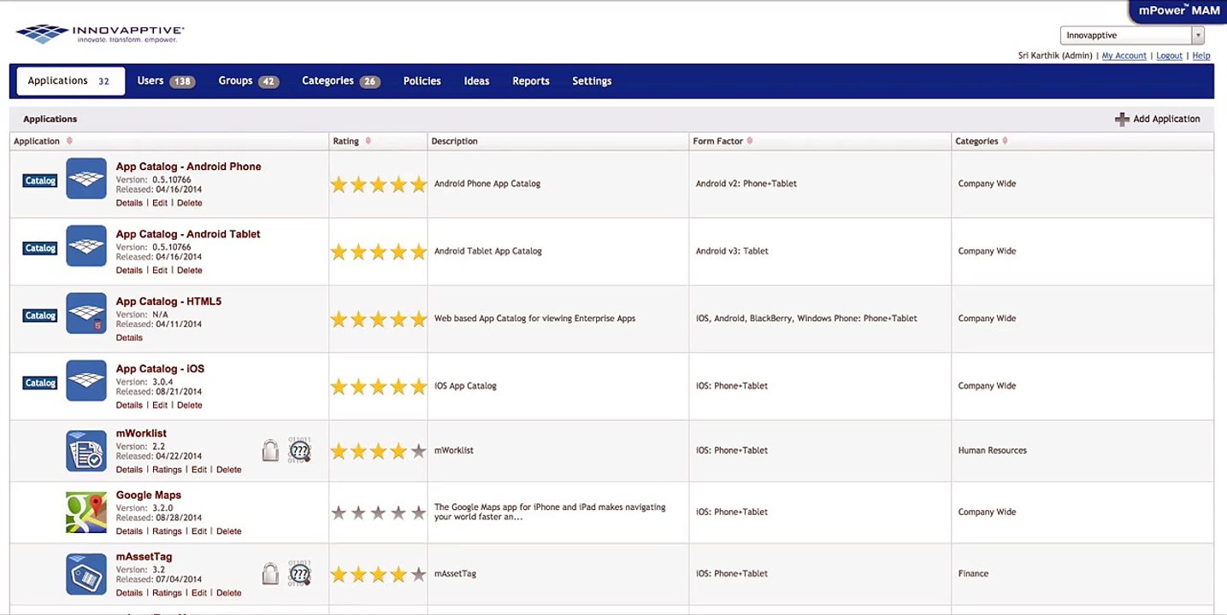Open Ratings for Google Maps
This screenshot has width=1227, height=615.
(x=167, y=531)
